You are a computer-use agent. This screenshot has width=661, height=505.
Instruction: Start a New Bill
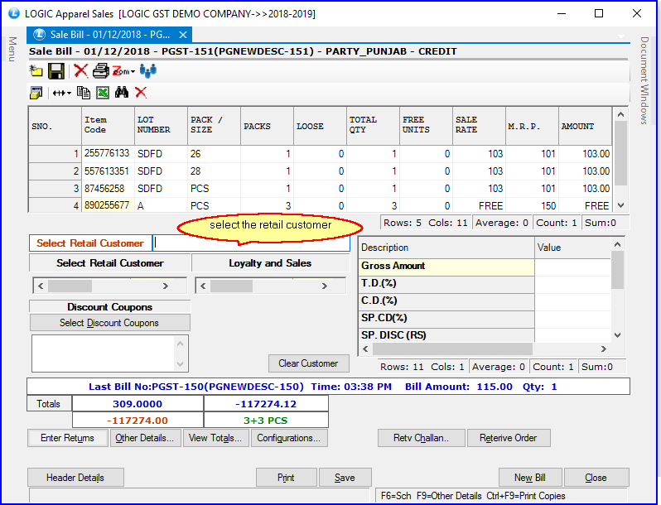coord(530,478)
